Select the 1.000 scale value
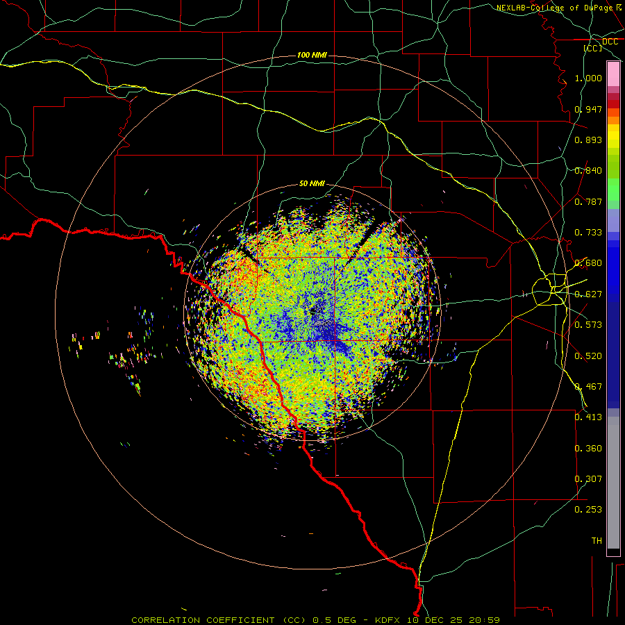Image resolution: width=625 pixels, height=625 pixels. point(588,78)
